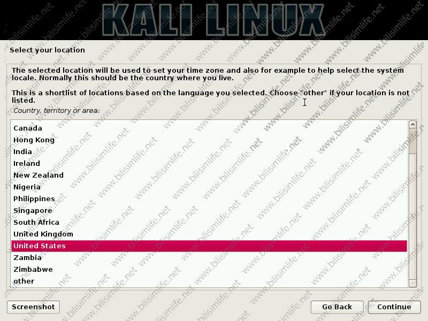Viewport: 428px width, 321px height.
Task: Select Canada from the location list
Action: pos(209,128)
